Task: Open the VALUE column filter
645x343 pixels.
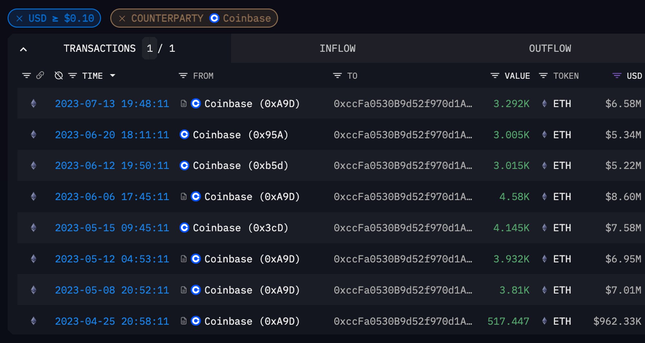Action: [495, 76]
